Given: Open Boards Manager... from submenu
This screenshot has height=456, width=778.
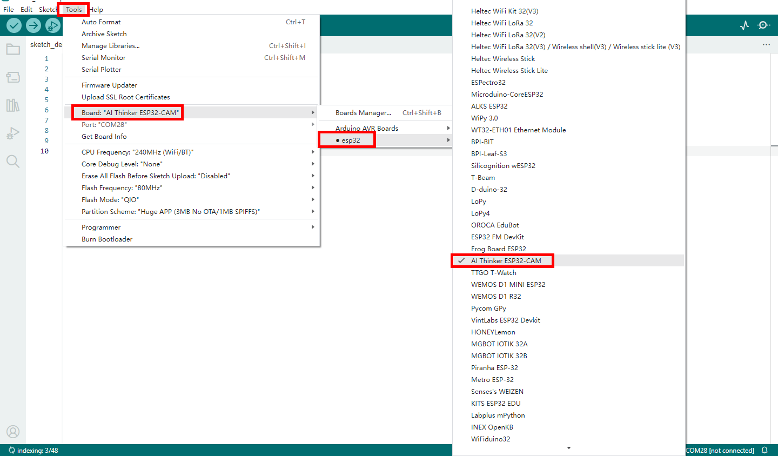Looking at the screenshot, I should (385, 113).
